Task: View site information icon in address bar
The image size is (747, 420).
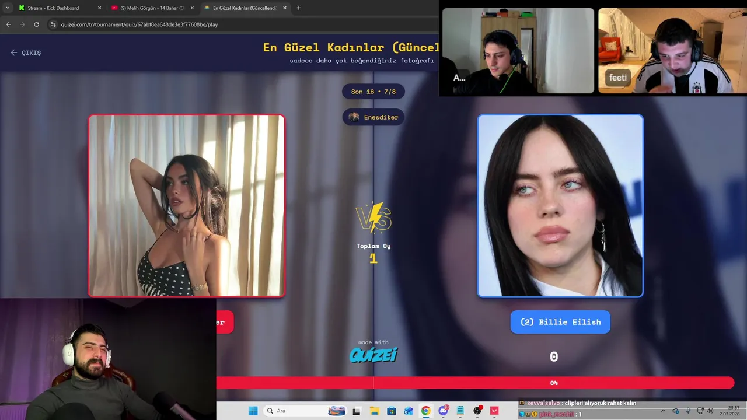Action: click(x=53, y=24)
